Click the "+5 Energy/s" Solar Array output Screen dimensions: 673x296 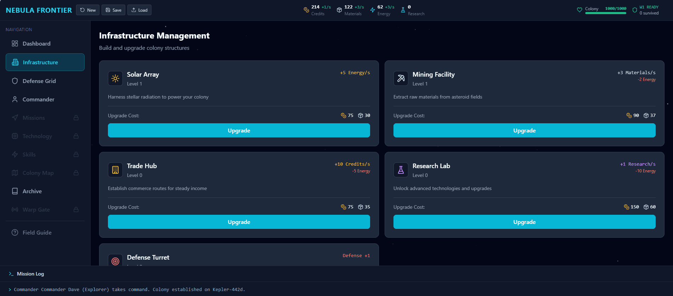point(355,73)
